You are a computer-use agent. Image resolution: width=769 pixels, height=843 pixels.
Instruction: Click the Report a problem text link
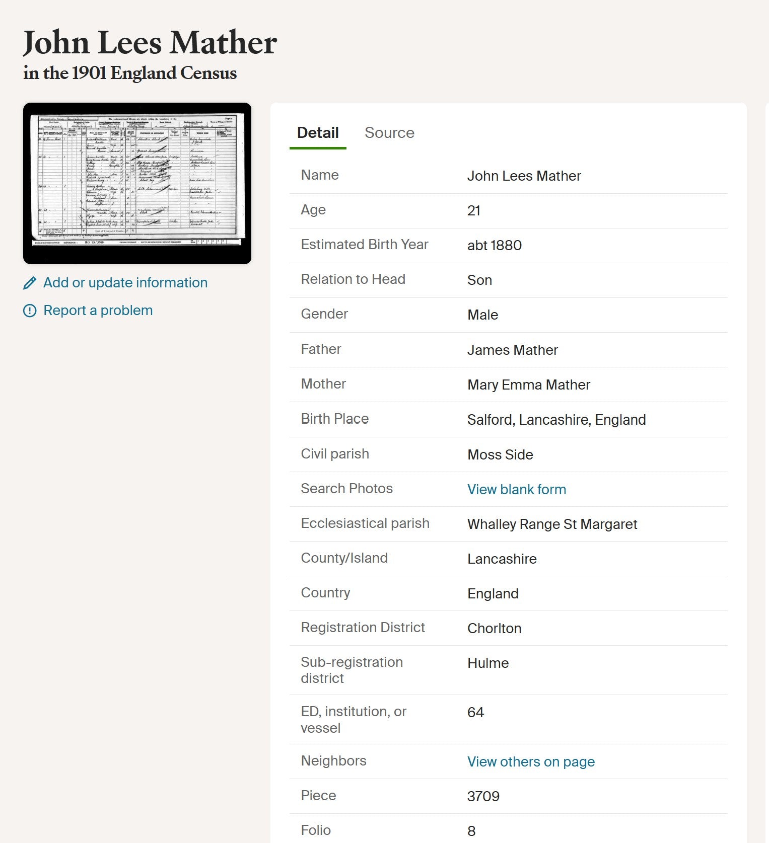point(98,311)
